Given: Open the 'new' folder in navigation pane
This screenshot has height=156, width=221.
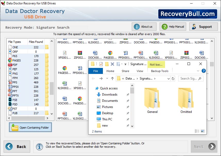Looking at the screenshot, I should (x=102, y=126).
